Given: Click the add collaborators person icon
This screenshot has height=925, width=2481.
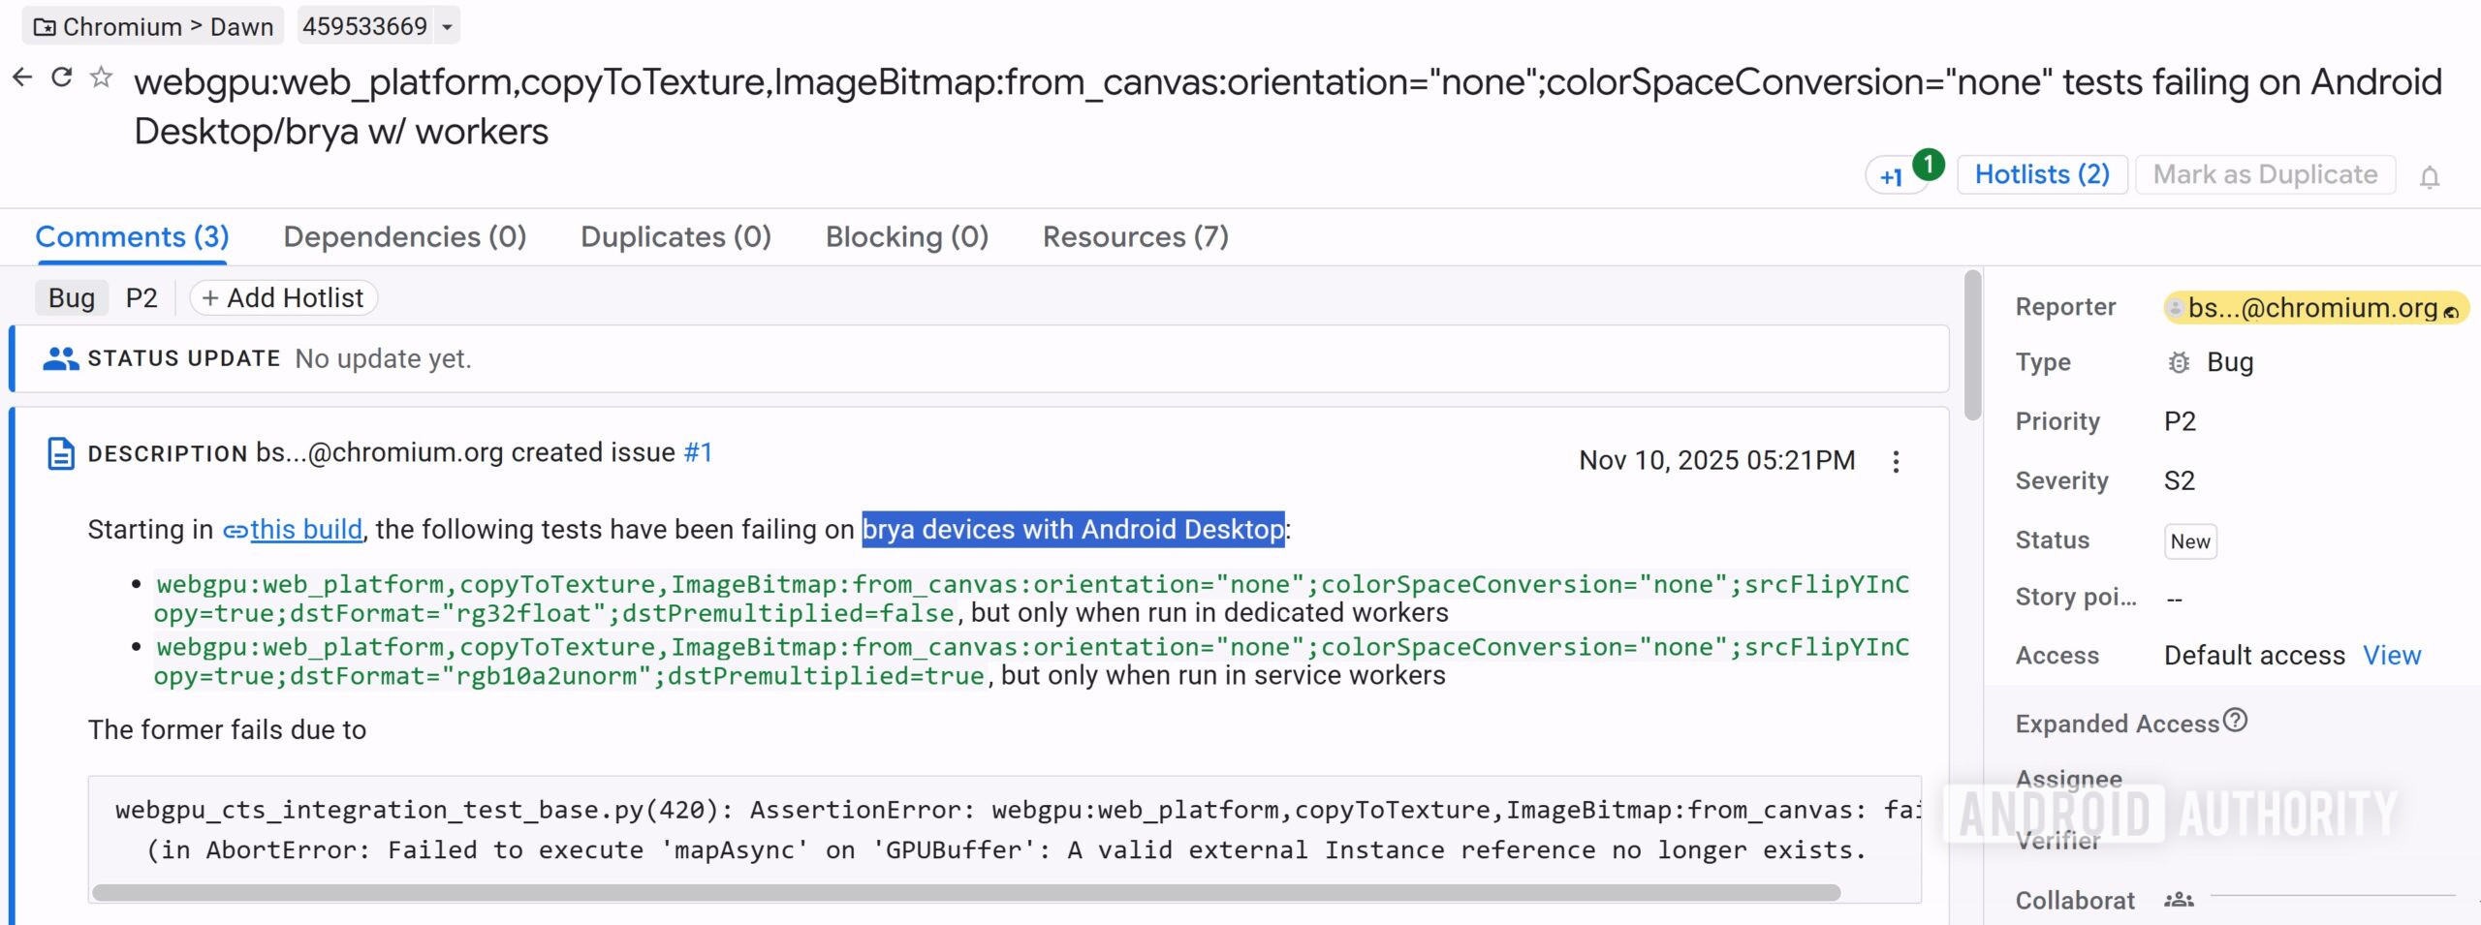Looking at the screenshot, I should pos(2180,898).
